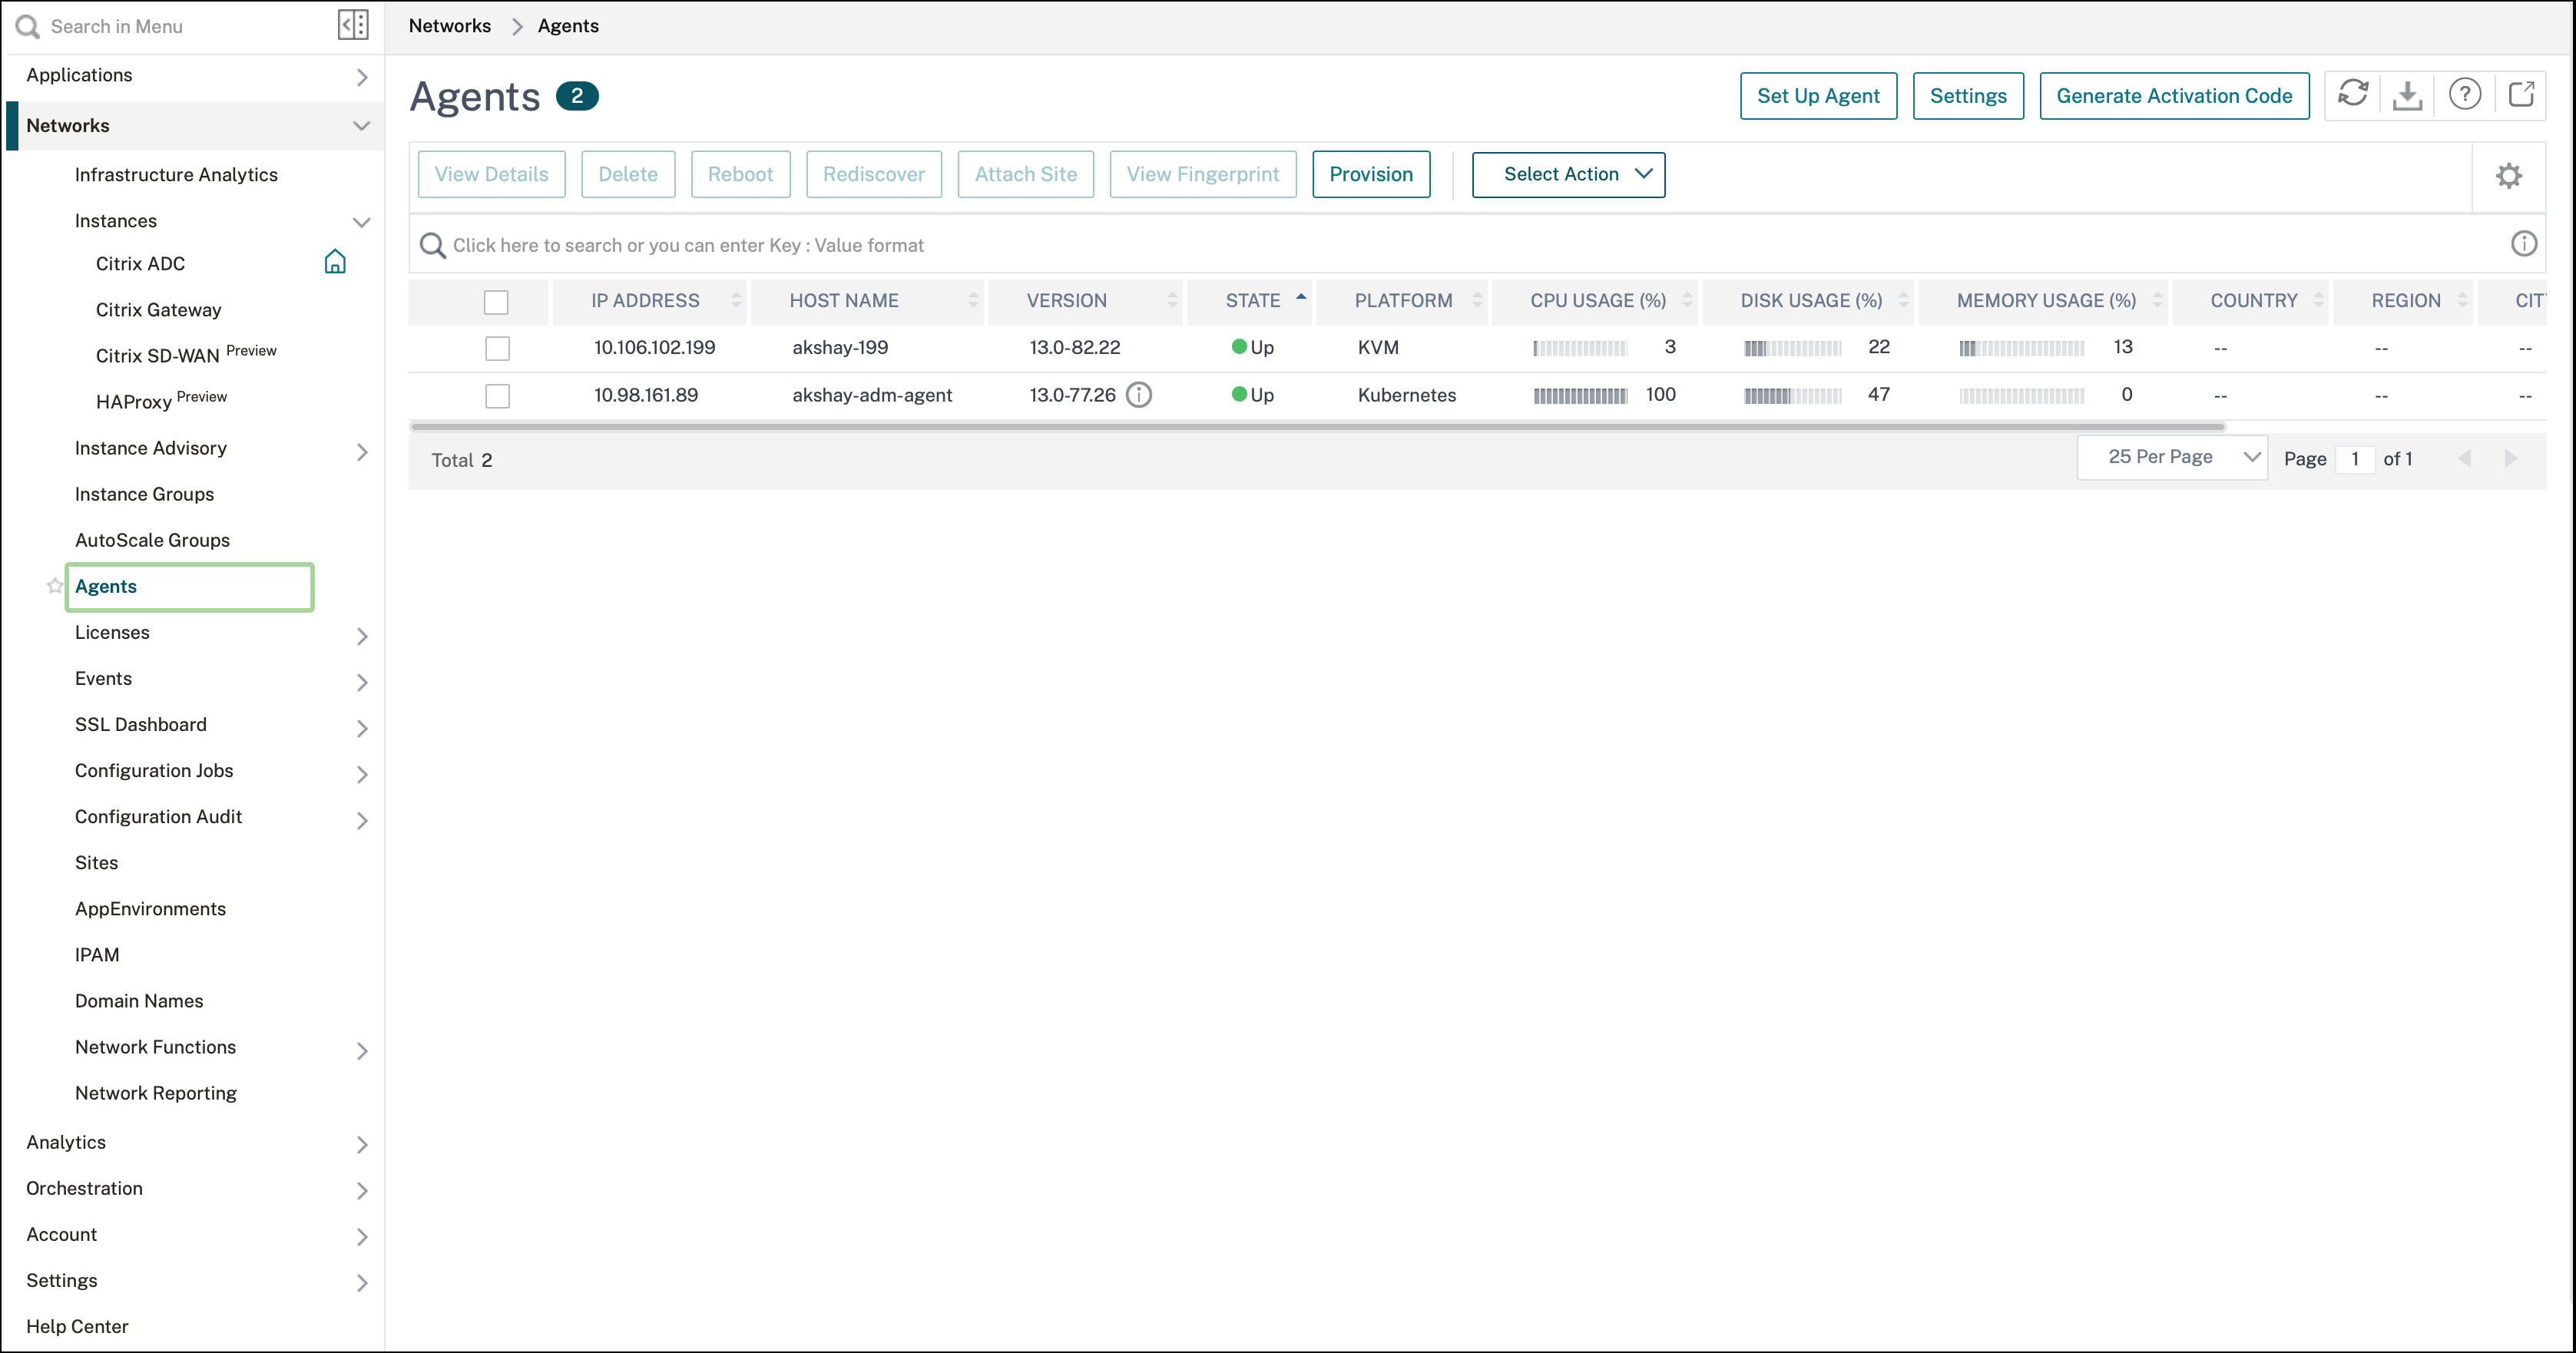Collapse the Instances subtree
Image resolution: width=2576 pixels, height=1353 pixels.
point(362,222)
